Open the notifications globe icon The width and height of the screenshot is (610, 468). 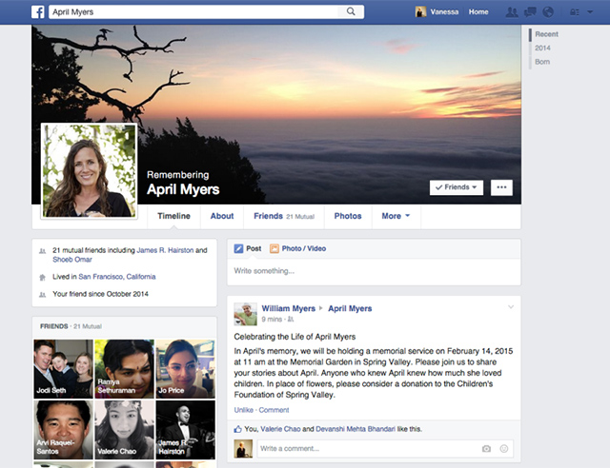tap(548, 12)
